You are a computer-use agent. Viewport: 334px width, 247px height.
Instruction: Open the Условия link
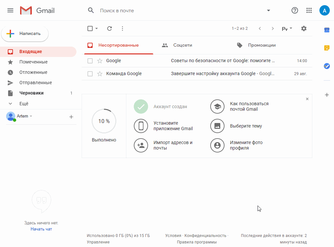(x=173, y=236)
